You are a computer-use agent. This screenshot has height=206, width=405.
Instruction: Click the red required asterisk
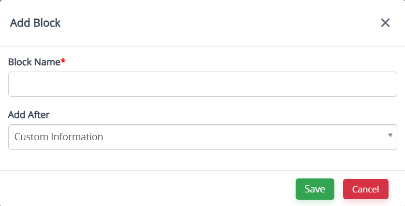pyautogui.click(x=63, y=61)
